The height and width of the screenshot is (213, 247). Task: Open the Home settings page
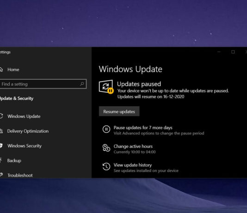tap(13, 70)
